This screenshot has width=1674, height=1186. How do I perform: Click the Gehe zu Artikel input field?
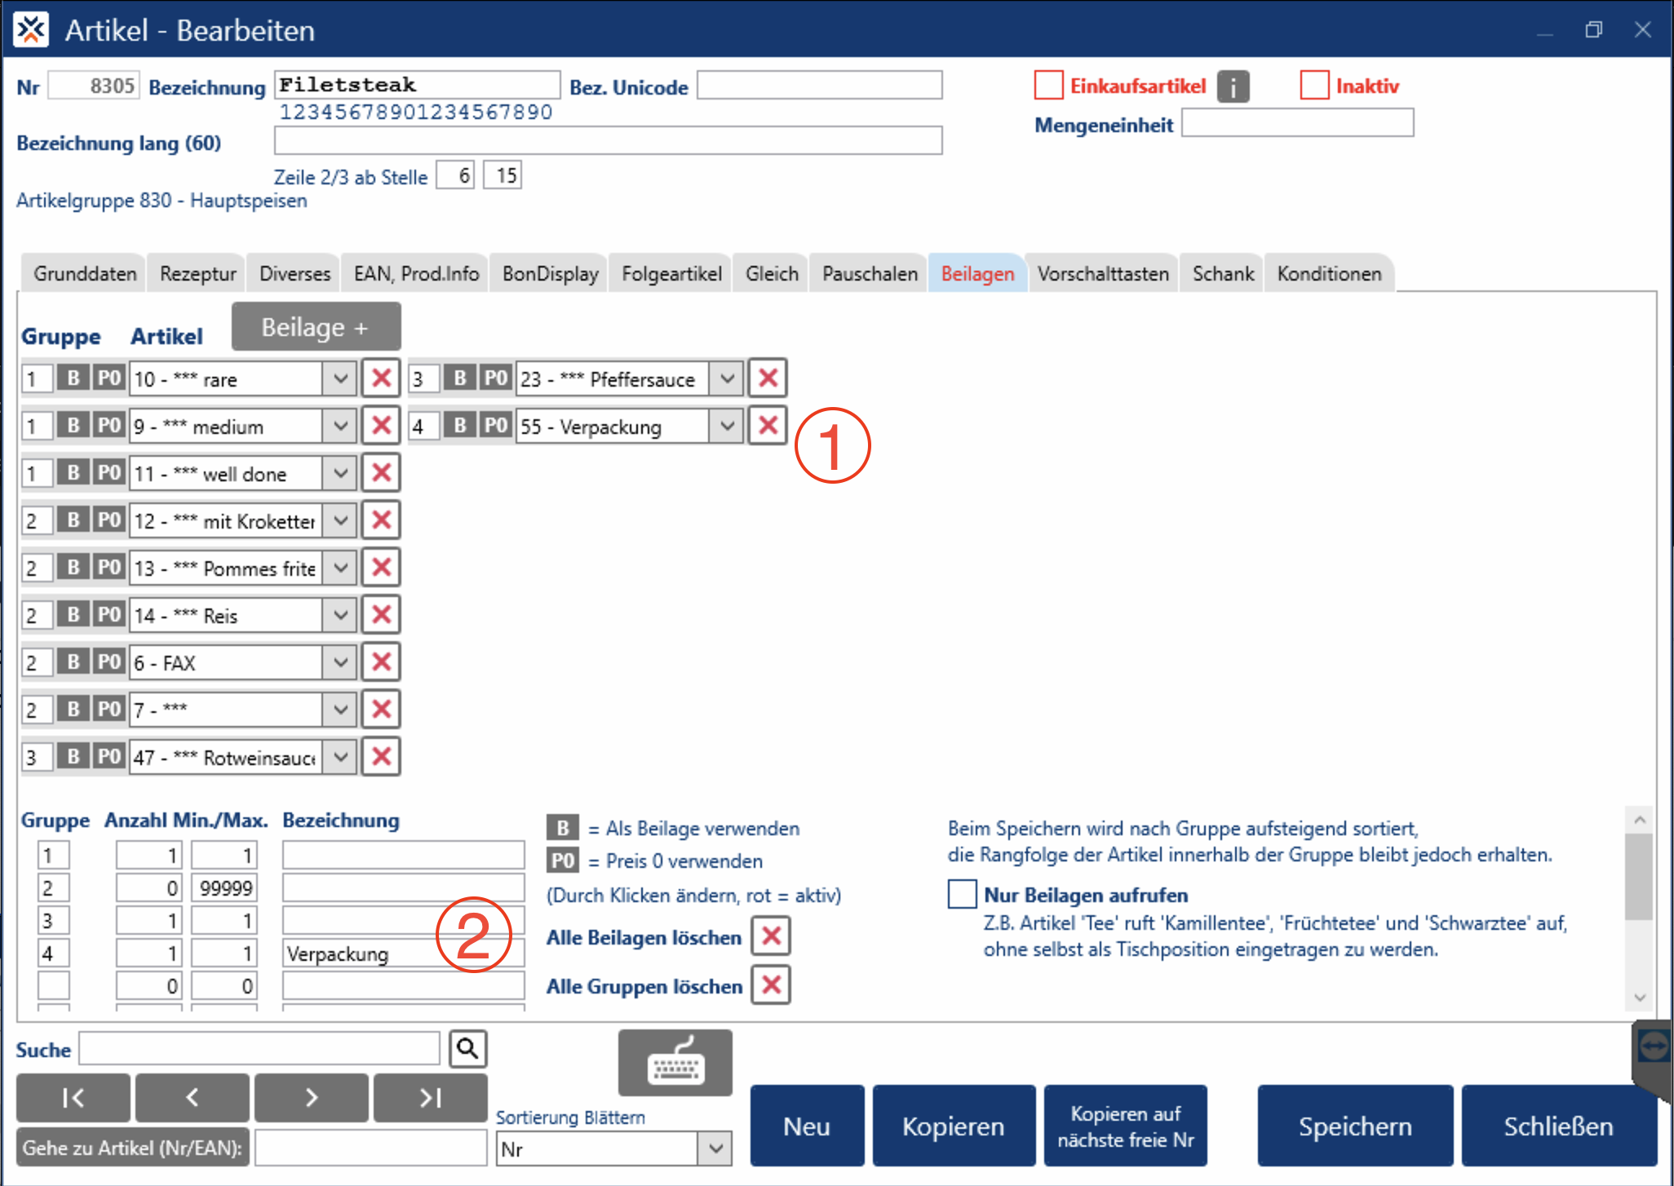370,1147
